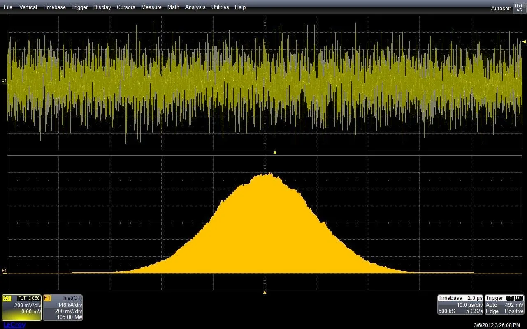Open the Vertical menu
This screenshot has width=527, height=329.
click(28, 7)
